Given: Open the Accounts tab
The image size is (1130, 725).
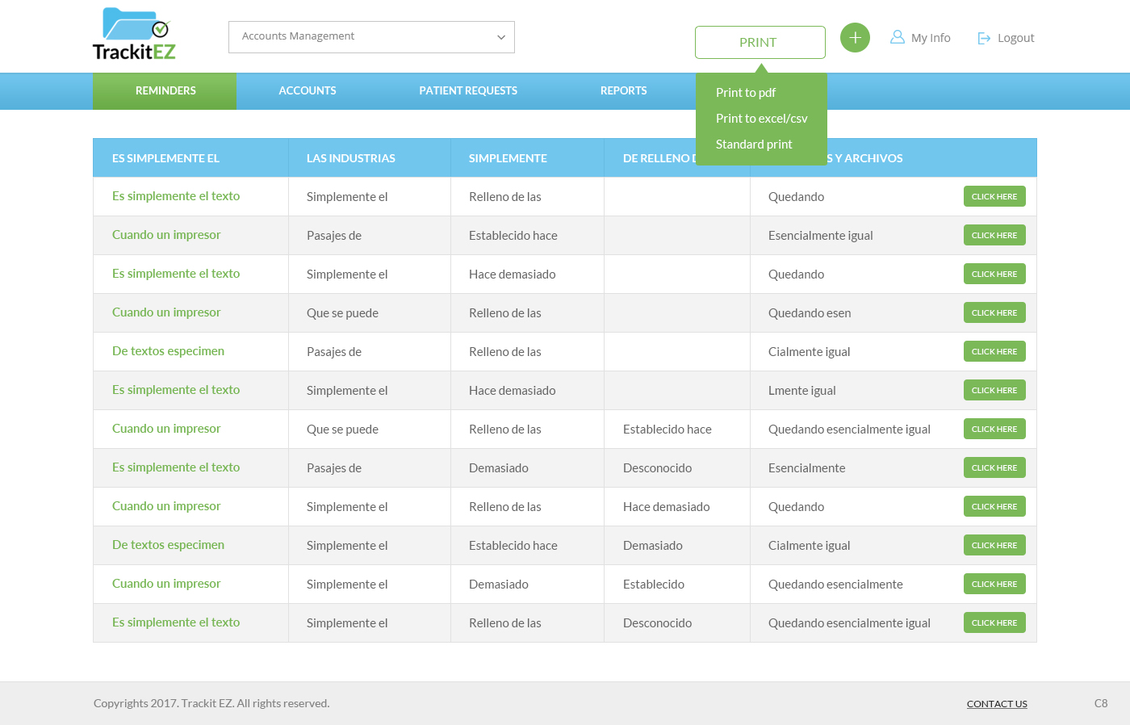Looking at the screenshot, I should (308, 91).
